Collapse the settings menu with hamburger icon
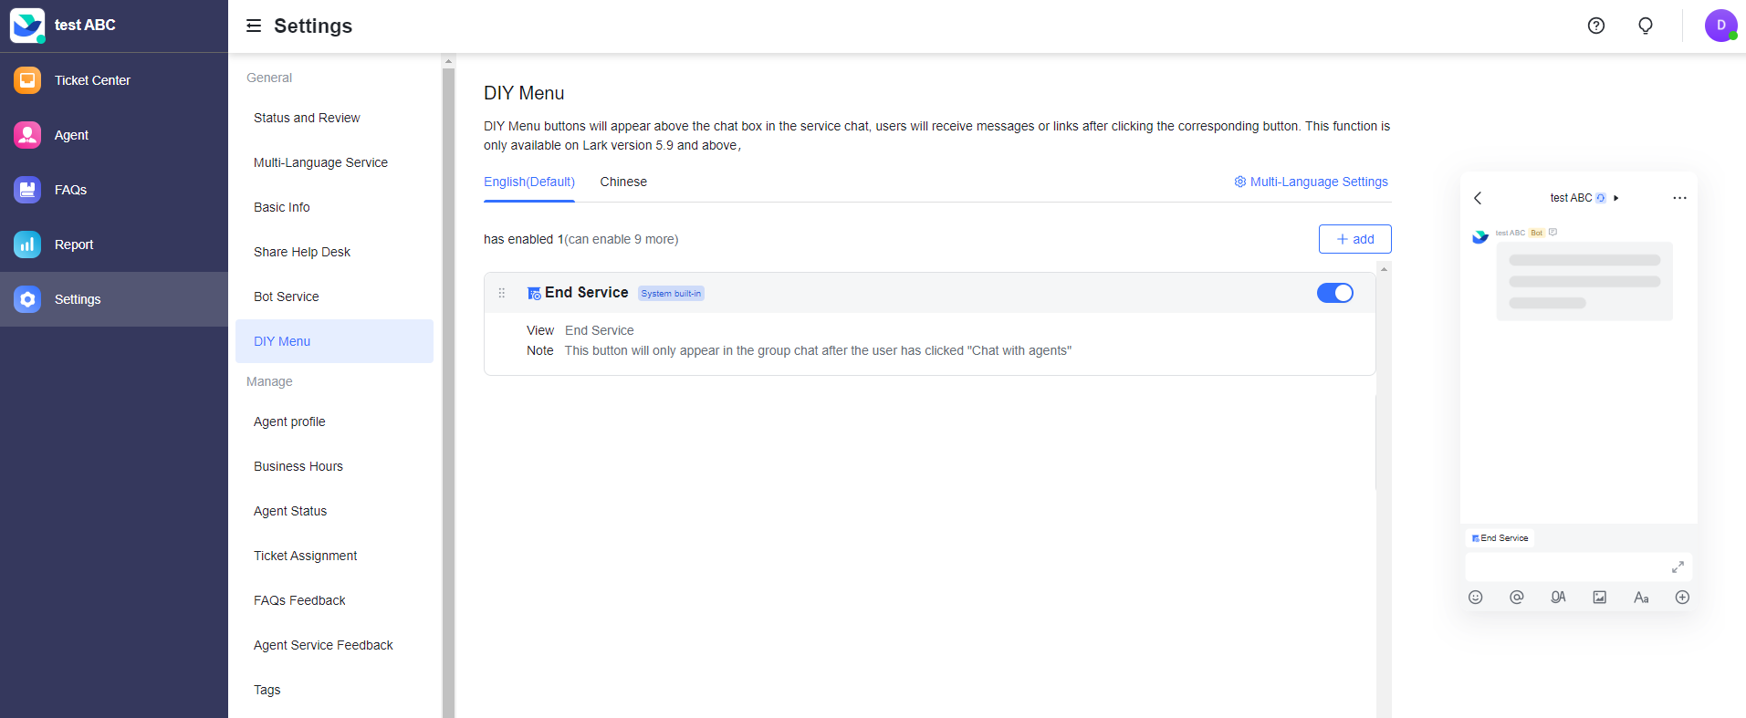This screenshot has height=718, width=1746. tap(254, 26)
